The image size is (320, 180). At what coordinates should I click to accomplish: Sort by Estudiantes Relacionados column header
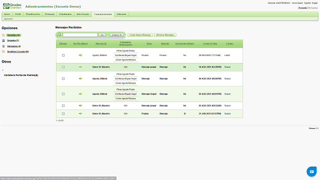pyautogui.click(x=125, y=43)
